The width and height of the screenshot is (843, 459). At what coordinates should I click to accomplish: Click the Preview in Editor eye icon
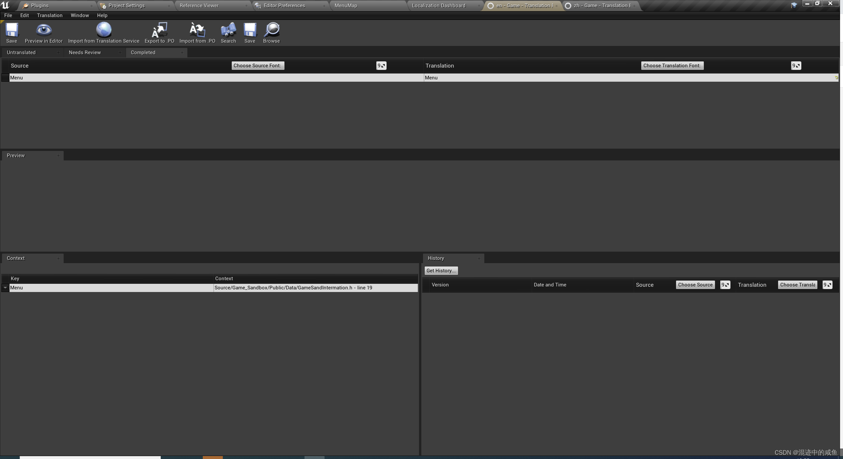tap(44, 30)
